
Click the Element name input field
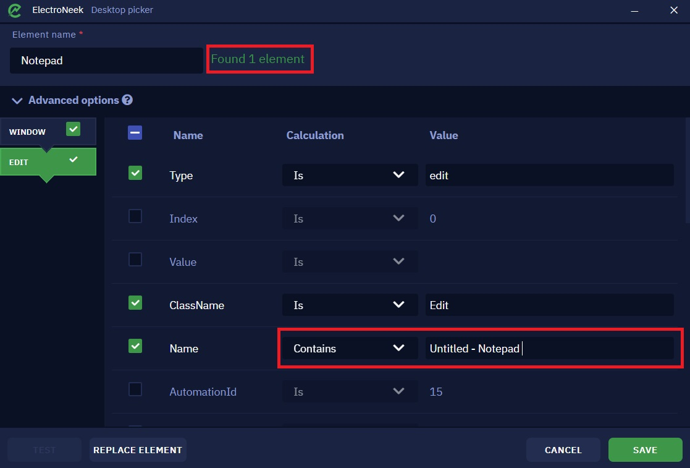(106, 61)
